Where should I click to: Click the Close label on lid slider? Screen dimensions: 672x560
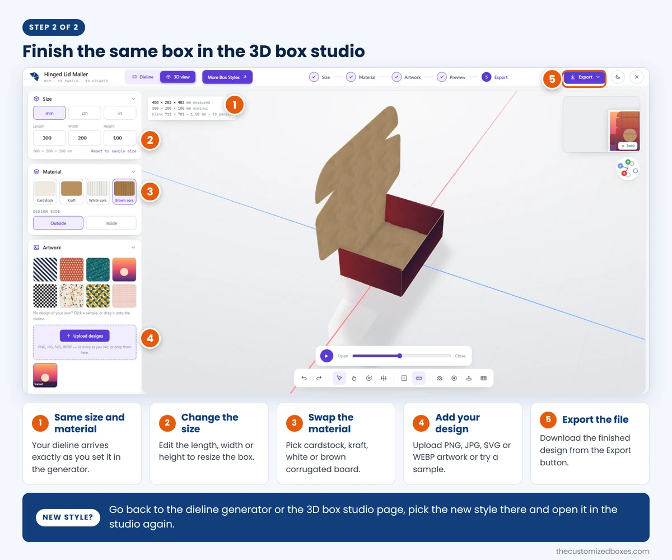tap(460, 356)
